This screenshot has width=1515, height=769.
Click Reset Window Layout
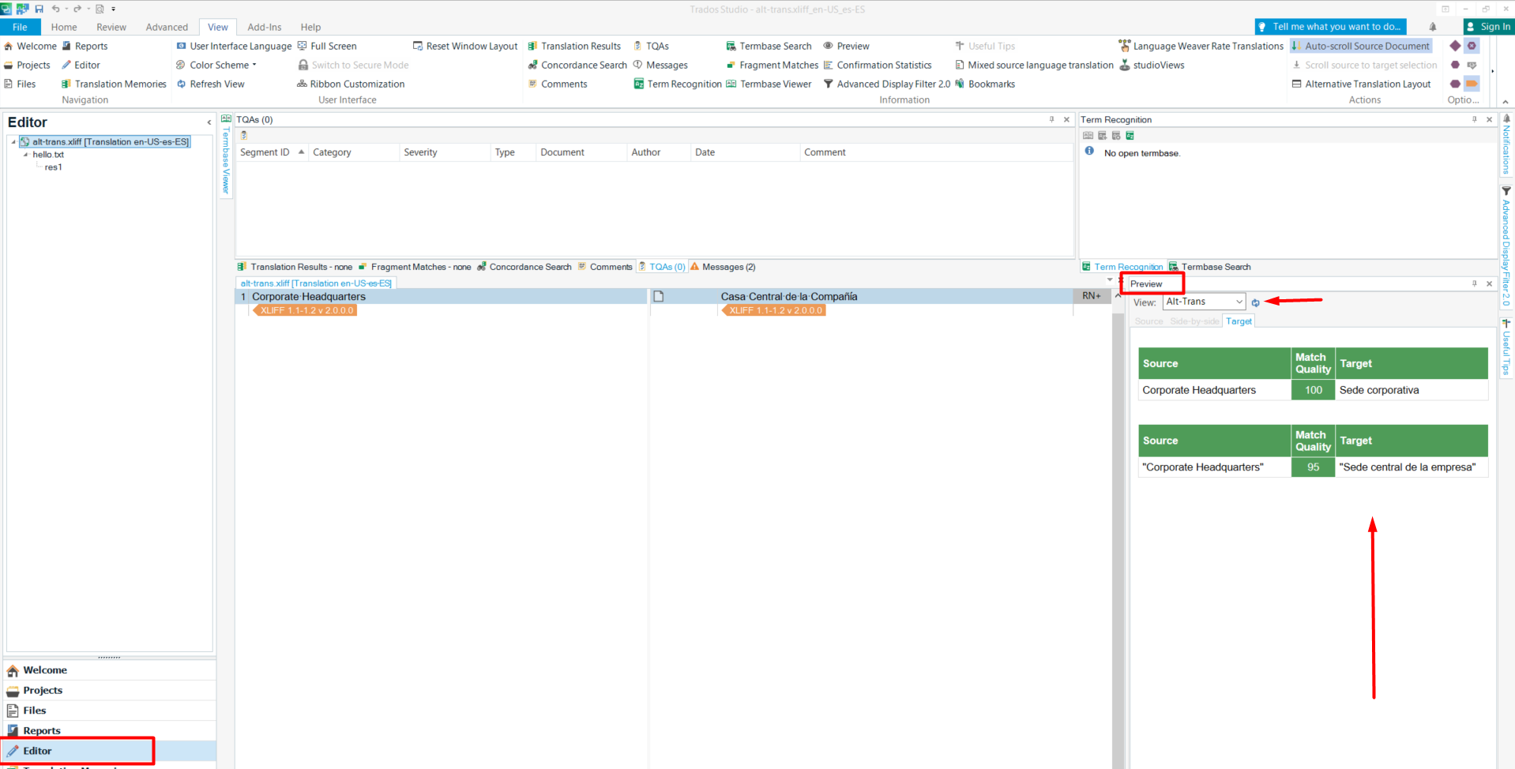[x=465, y=46]
